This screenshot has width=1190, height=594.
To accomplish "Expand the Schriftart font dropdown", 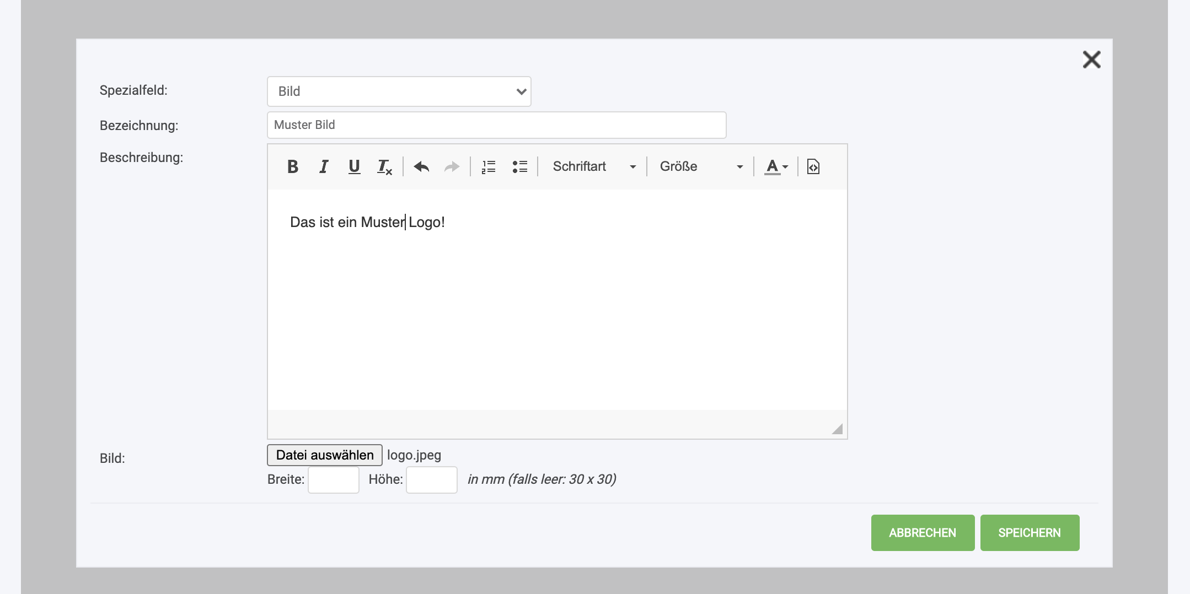I will [593, 166].
